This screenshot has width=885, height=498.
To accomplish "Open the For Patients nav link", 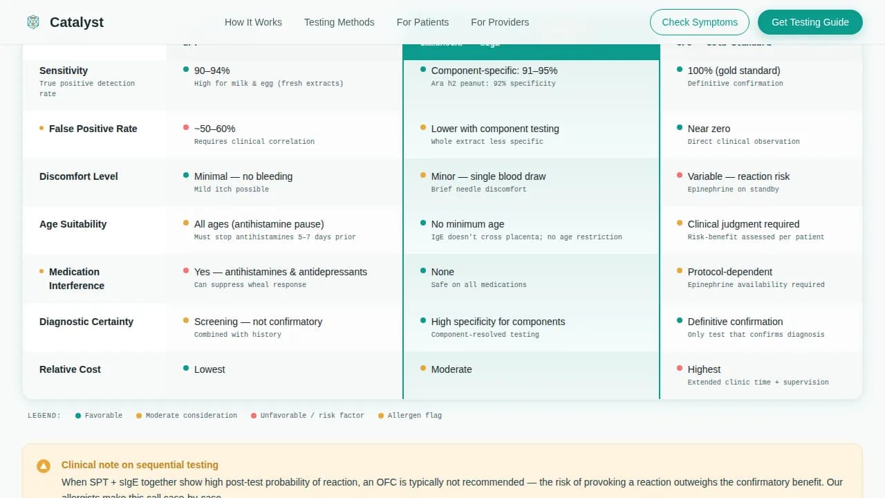I will pyautogui.click(x=422, y=22).
